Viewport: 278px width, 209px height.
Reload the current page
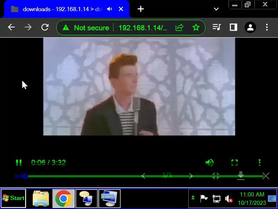45,27
